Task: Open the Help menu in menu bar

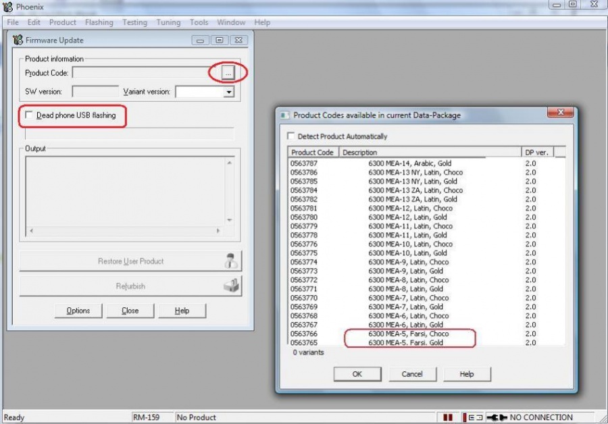Action: 262,22
